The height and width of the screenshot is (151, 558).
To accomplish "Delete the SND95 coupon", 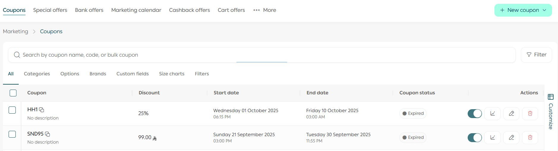I will click(x=530, y=137).
